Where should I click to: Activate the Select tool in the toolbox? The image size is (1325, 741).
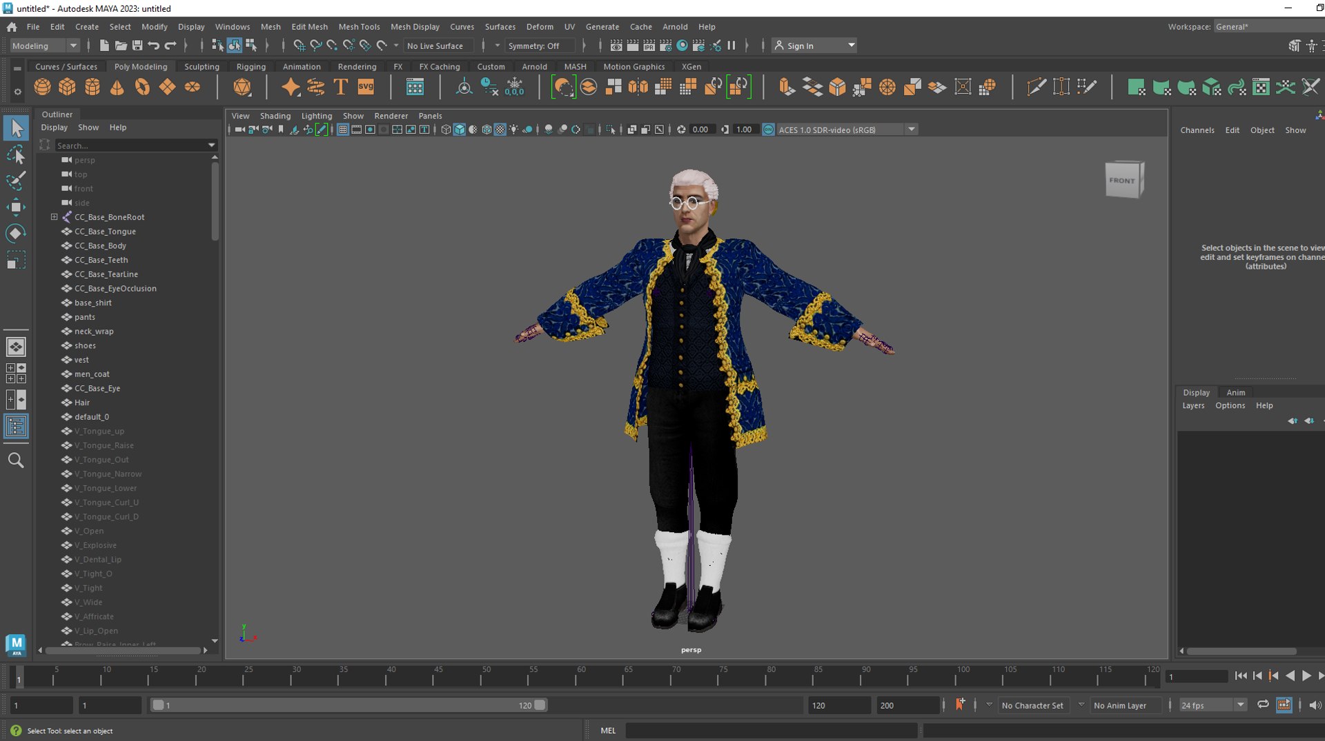point(16,128)
